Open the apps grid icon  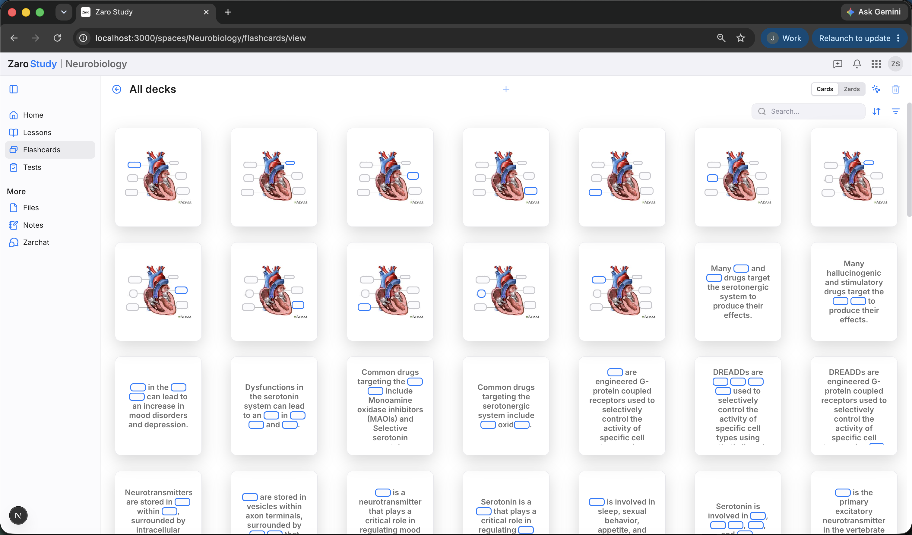(876, 64)
